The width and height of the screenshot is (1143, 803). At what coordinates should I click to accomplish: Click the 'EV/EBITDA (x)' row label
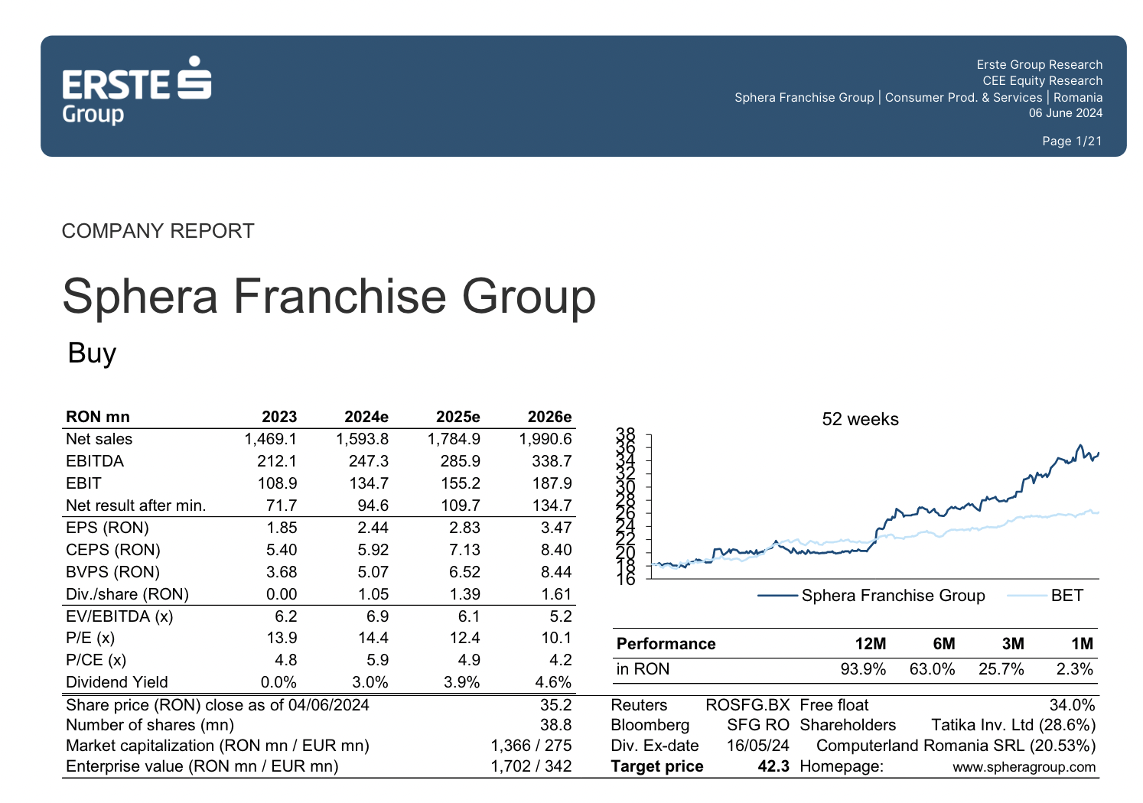pyautogui.click(x=119, y=616)
